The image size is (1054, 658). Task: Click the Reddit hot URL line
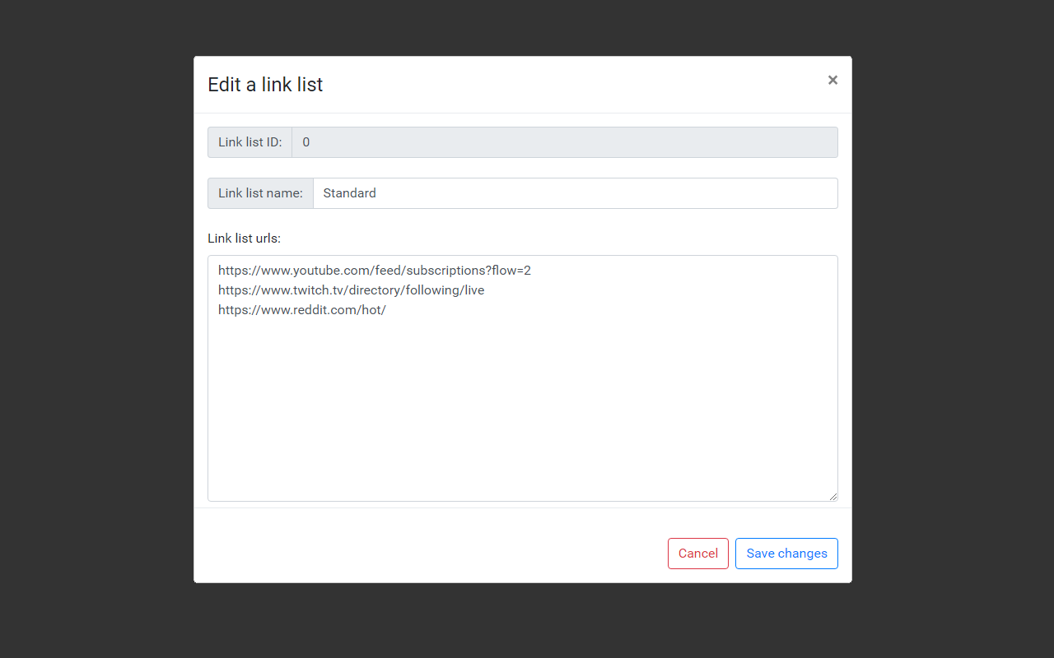[x=302, y=310]
